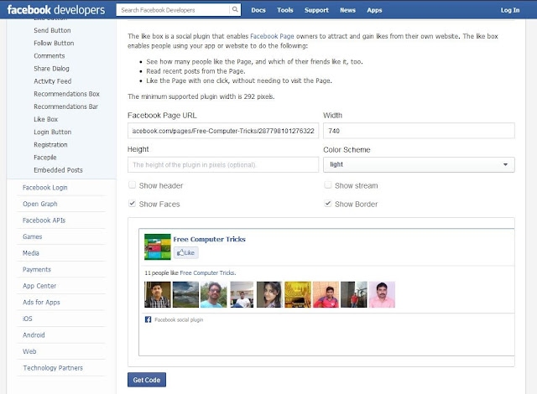Focus the Search Facebook Developers field
The height and width of the screenshot is (394, 537).
click(x=174, y=10)
